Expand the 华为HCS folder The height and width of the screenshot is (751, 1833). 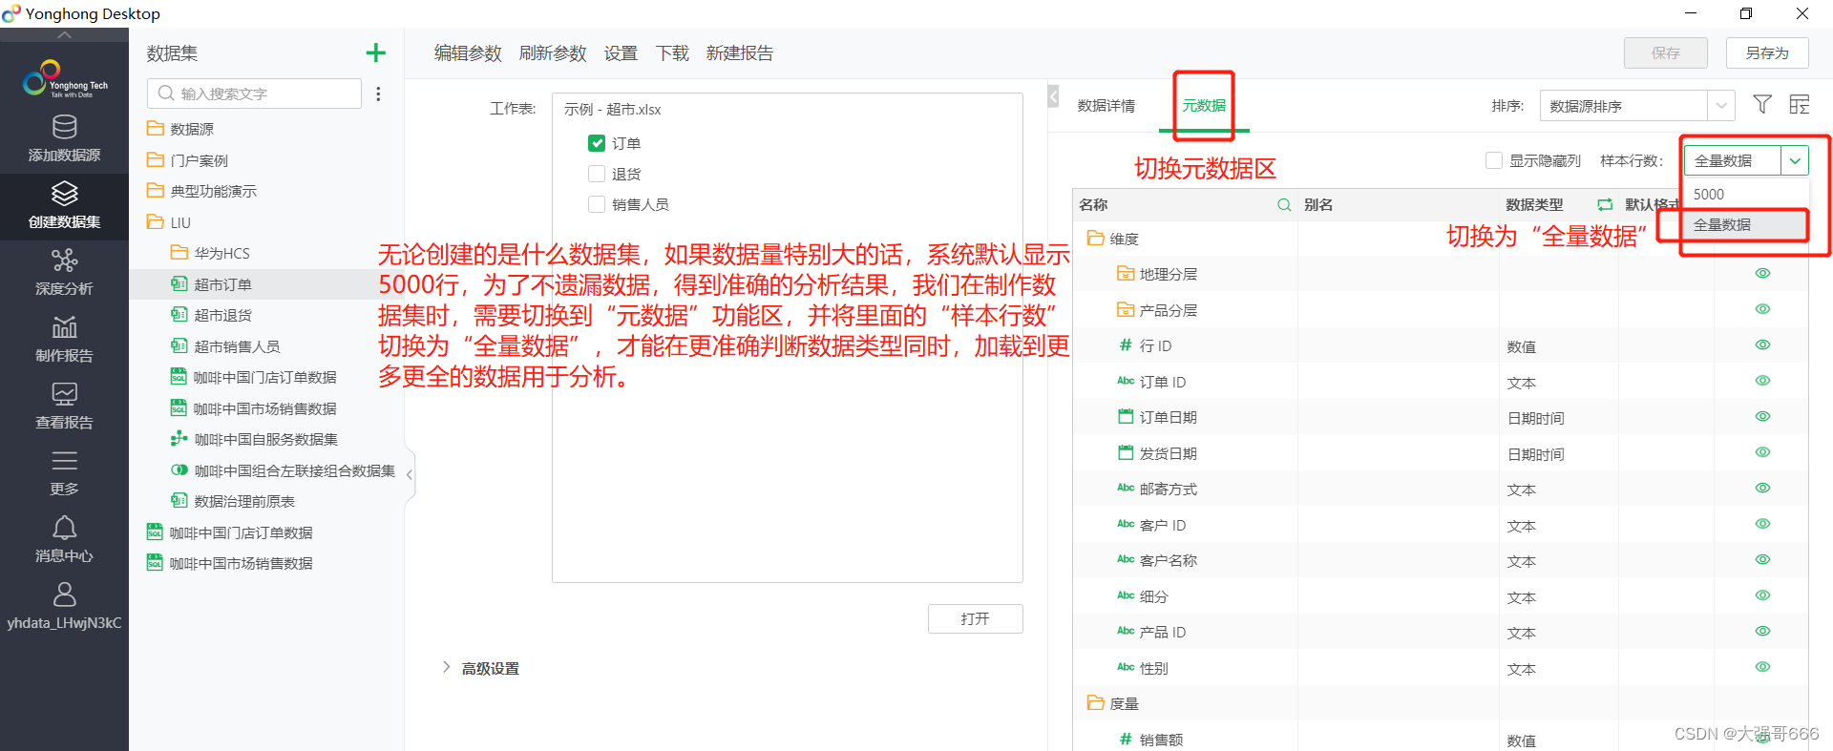(x=210, y=253)
